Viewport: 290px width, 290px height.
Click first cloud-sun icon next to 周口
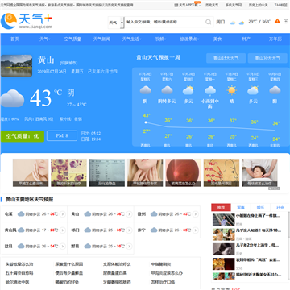(x=233, y=23)
